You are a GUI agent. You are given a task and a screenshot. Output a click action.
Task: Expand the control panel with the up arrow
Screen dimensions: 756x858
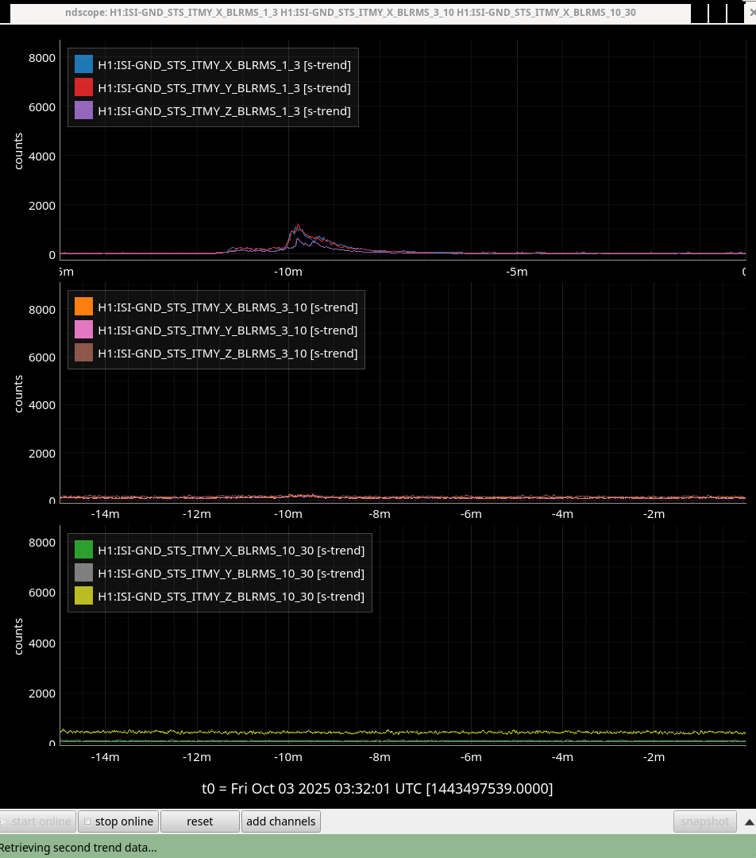tap(748, 821)
